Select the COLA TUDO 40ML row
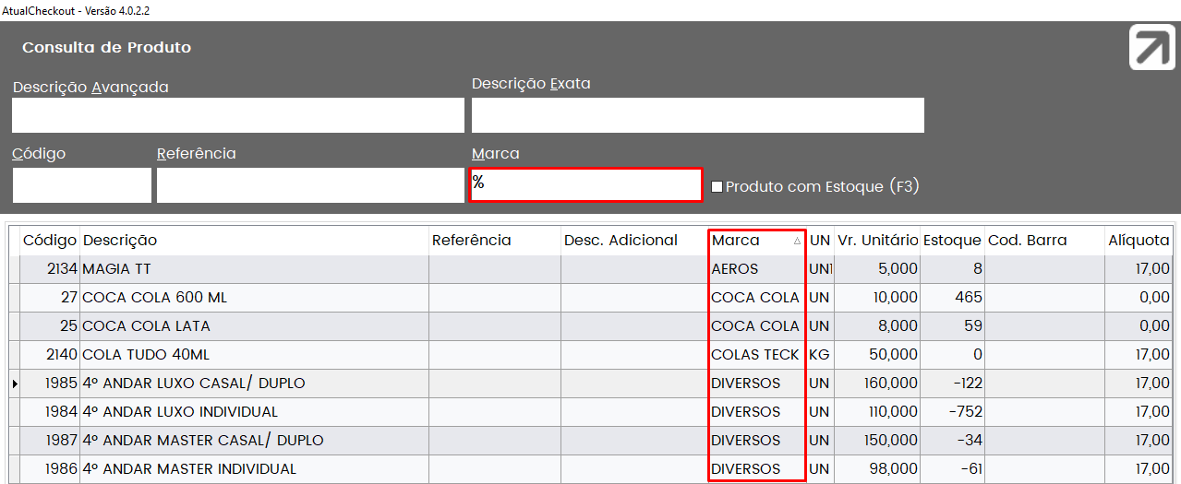1181x484 pixels. coord(591,355)
